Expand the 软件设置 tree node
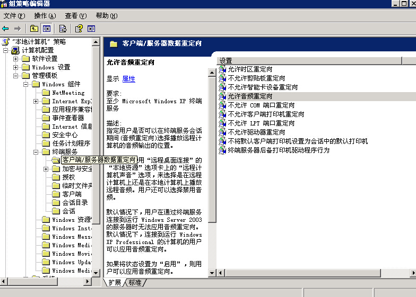416x297 pixels. tap(16, 59)
